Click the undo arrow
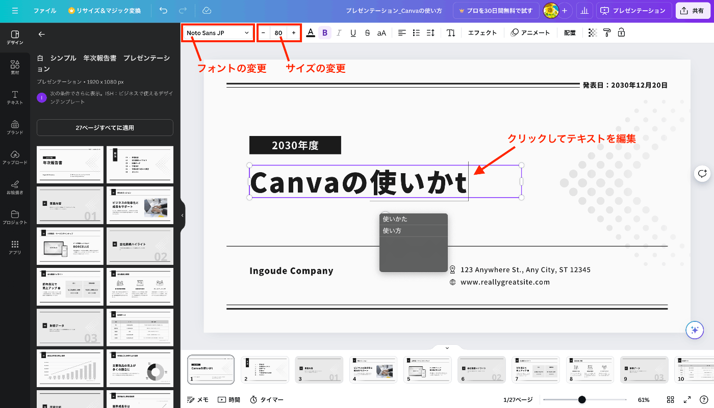This screenshot has height=408, width=714. [163, 10]
